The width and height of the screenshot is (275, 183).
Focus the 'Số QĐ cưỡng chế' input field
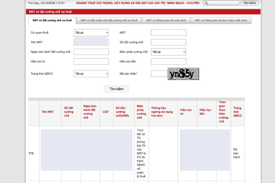click(169, 42)
